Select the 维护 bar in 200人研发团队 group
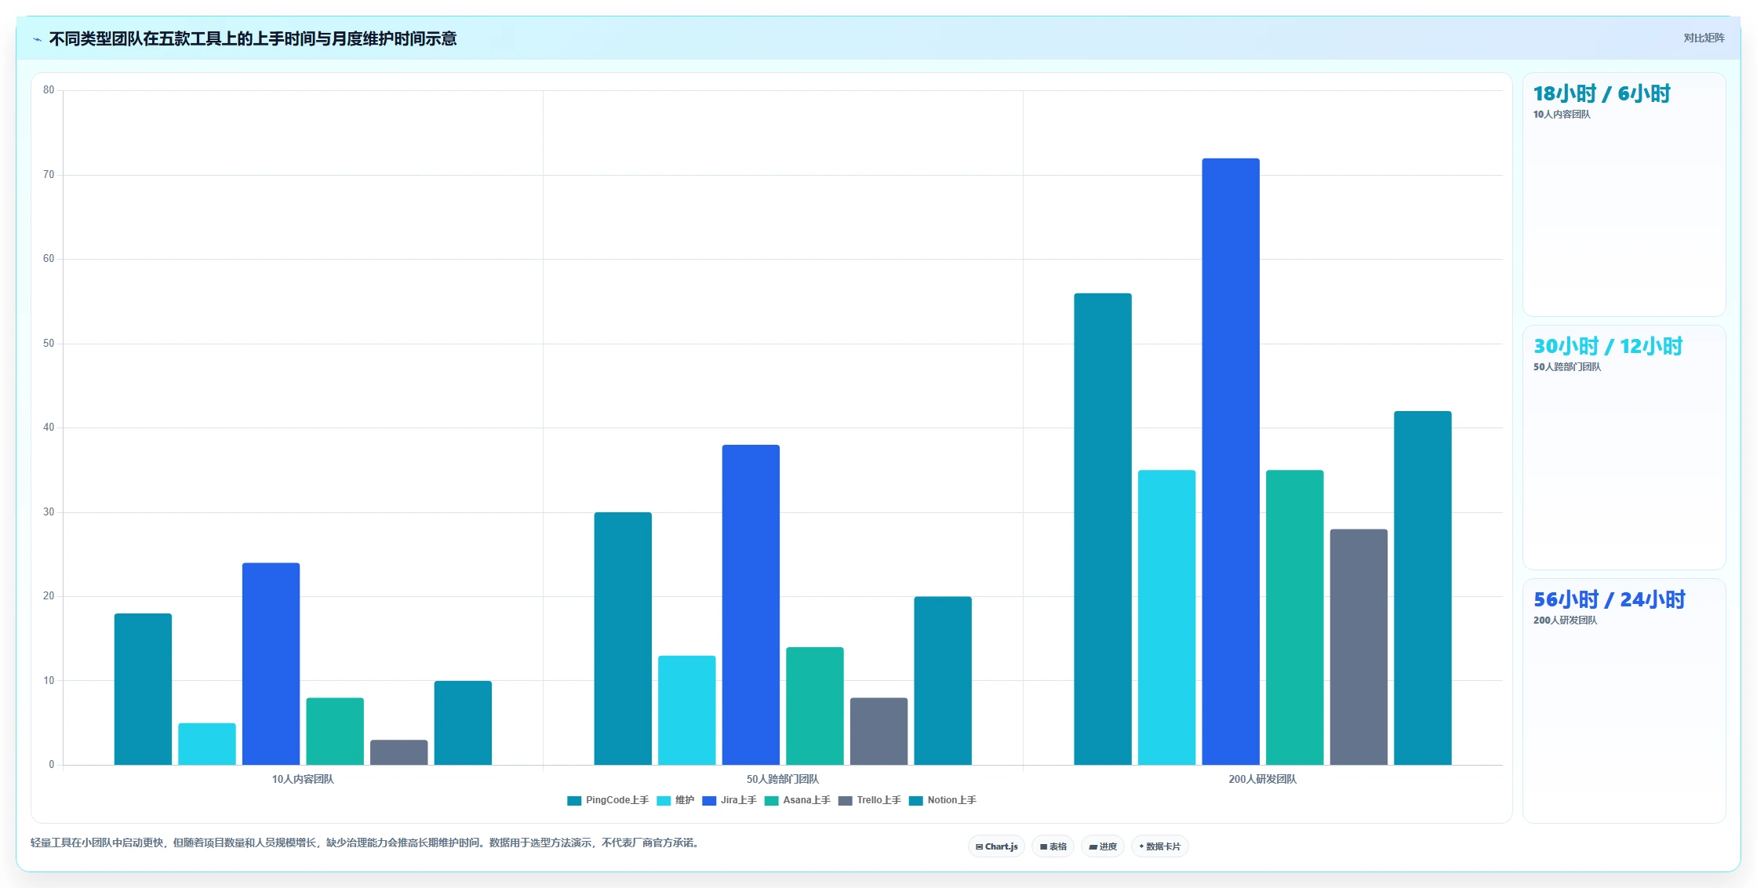The width and height of the screenshot is (1757, 888). [x=1167, y=617]
